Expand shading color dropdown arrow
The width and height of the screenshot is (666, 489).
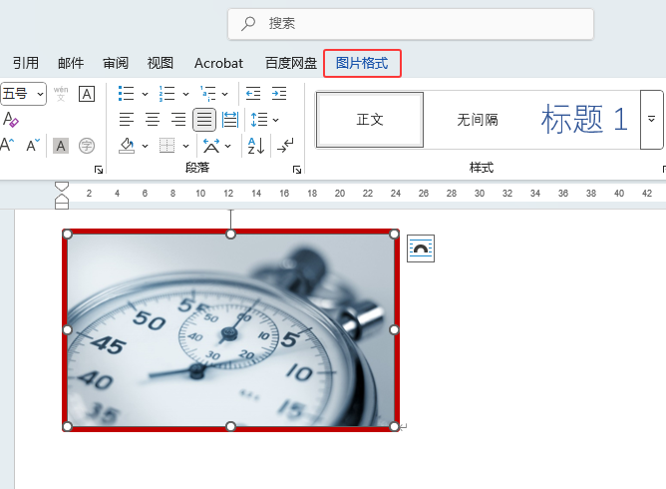click(145, 147)
